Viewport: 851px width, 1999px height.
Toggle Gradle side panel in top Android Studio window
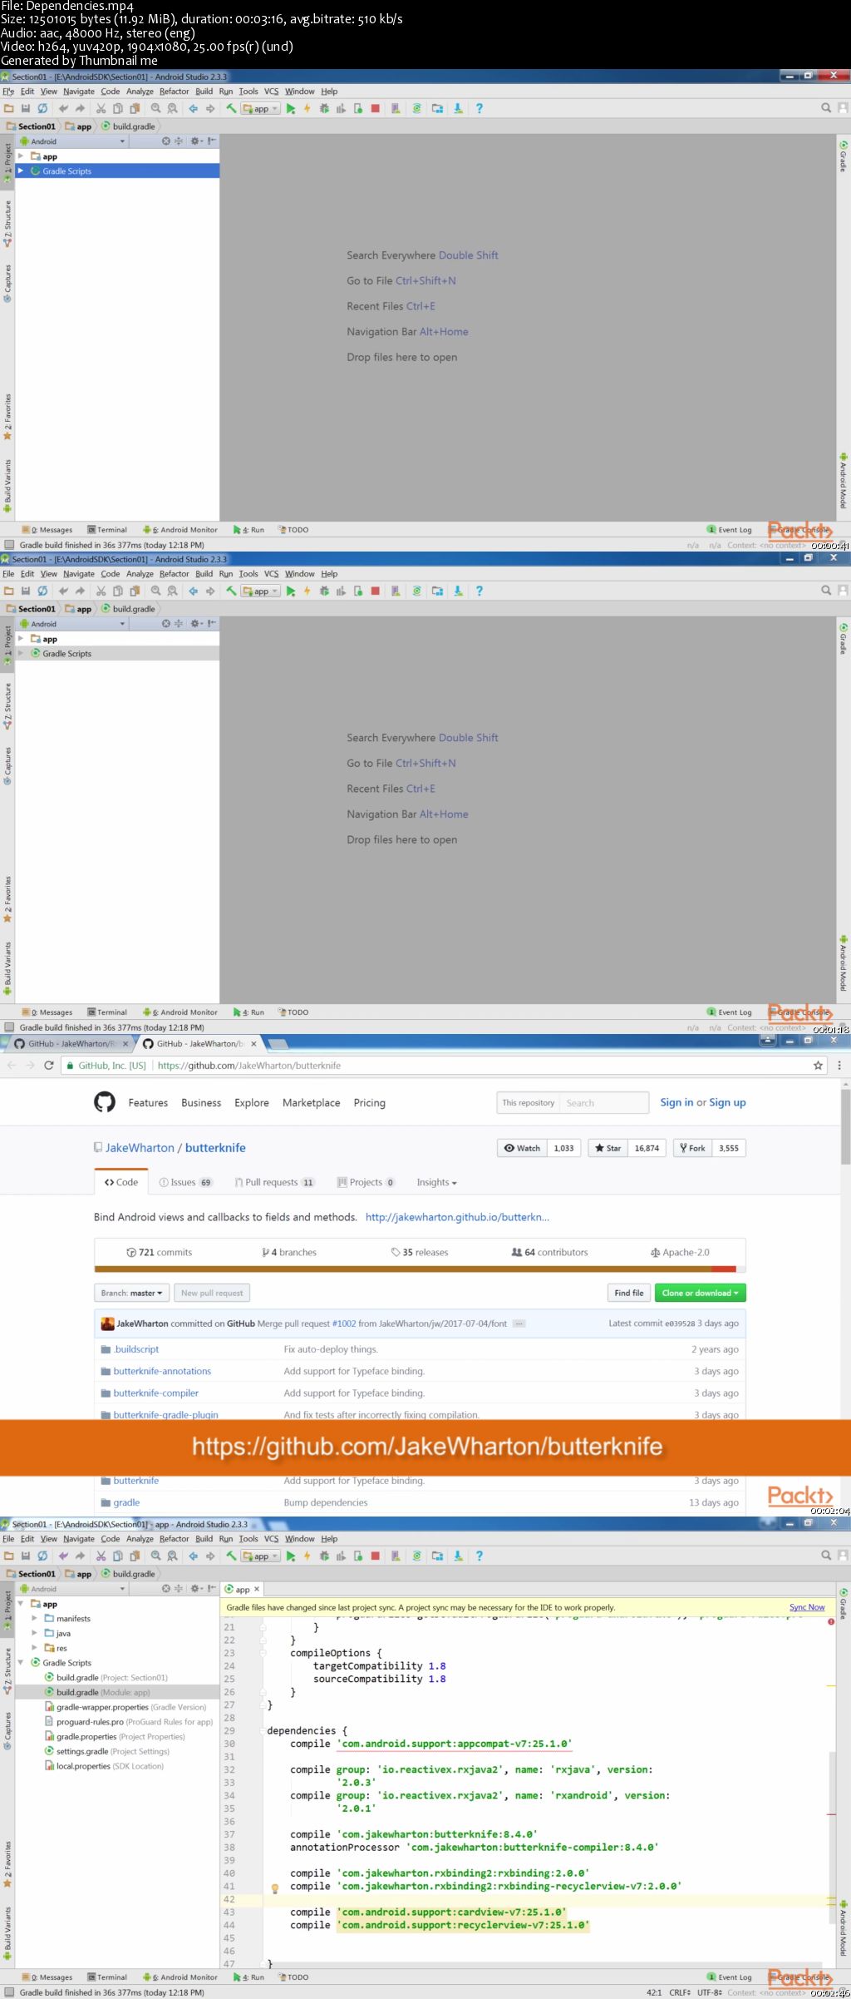(844, 156)
